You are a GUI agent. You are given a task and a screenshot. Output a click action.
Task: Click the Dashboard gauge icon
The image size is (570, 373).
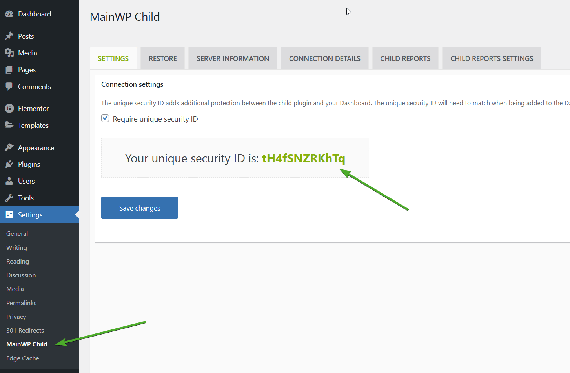coord(9,14)
